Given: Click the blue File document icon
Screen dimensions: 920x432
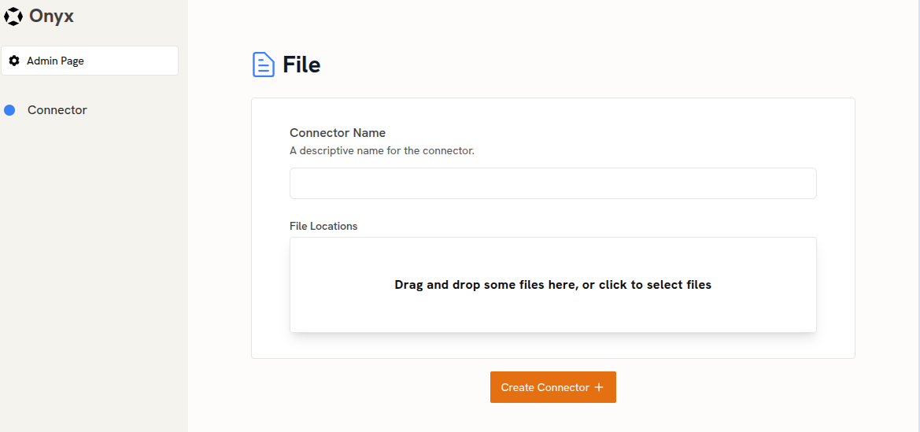Looking at the screenshot, I should pos(264,65).
